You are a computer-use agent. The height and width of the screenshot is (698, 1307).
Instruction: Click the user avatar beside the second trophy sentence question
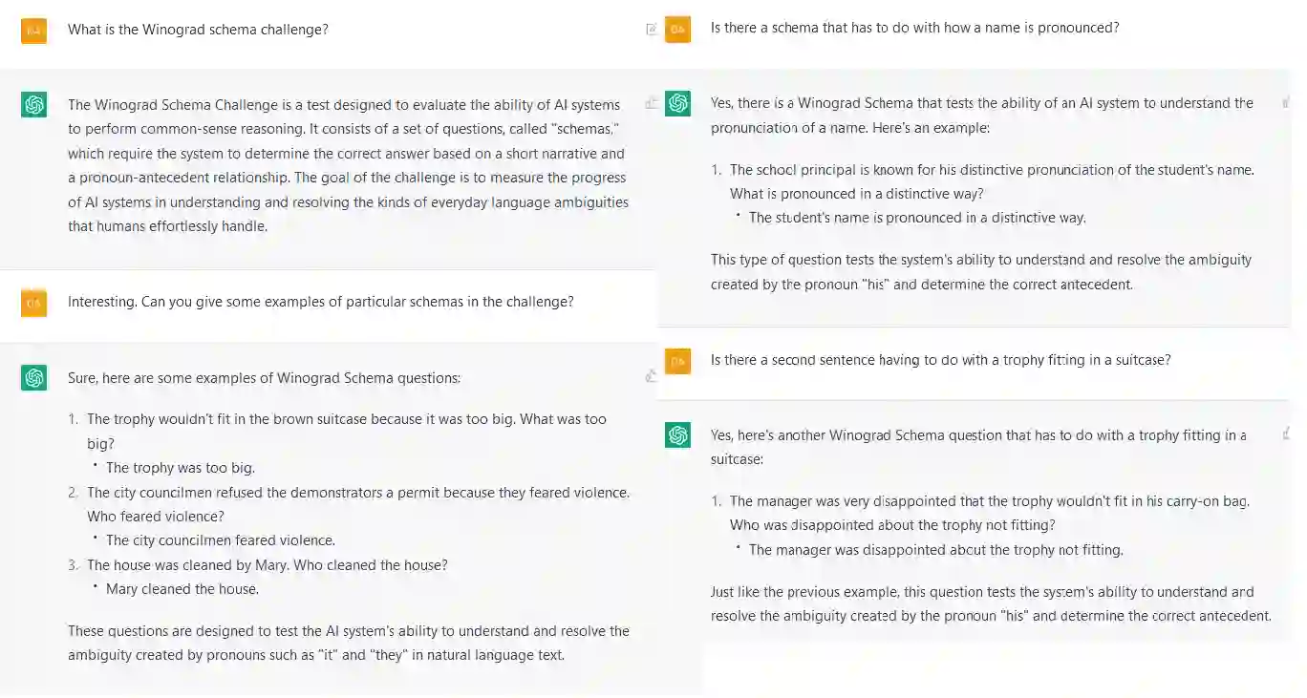(677, 361)
